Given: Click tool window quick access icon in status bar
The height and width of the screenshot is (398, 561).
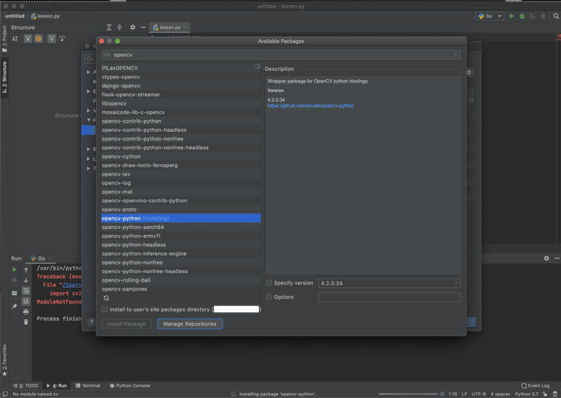Looking at the screenshot, I should 5,394.
